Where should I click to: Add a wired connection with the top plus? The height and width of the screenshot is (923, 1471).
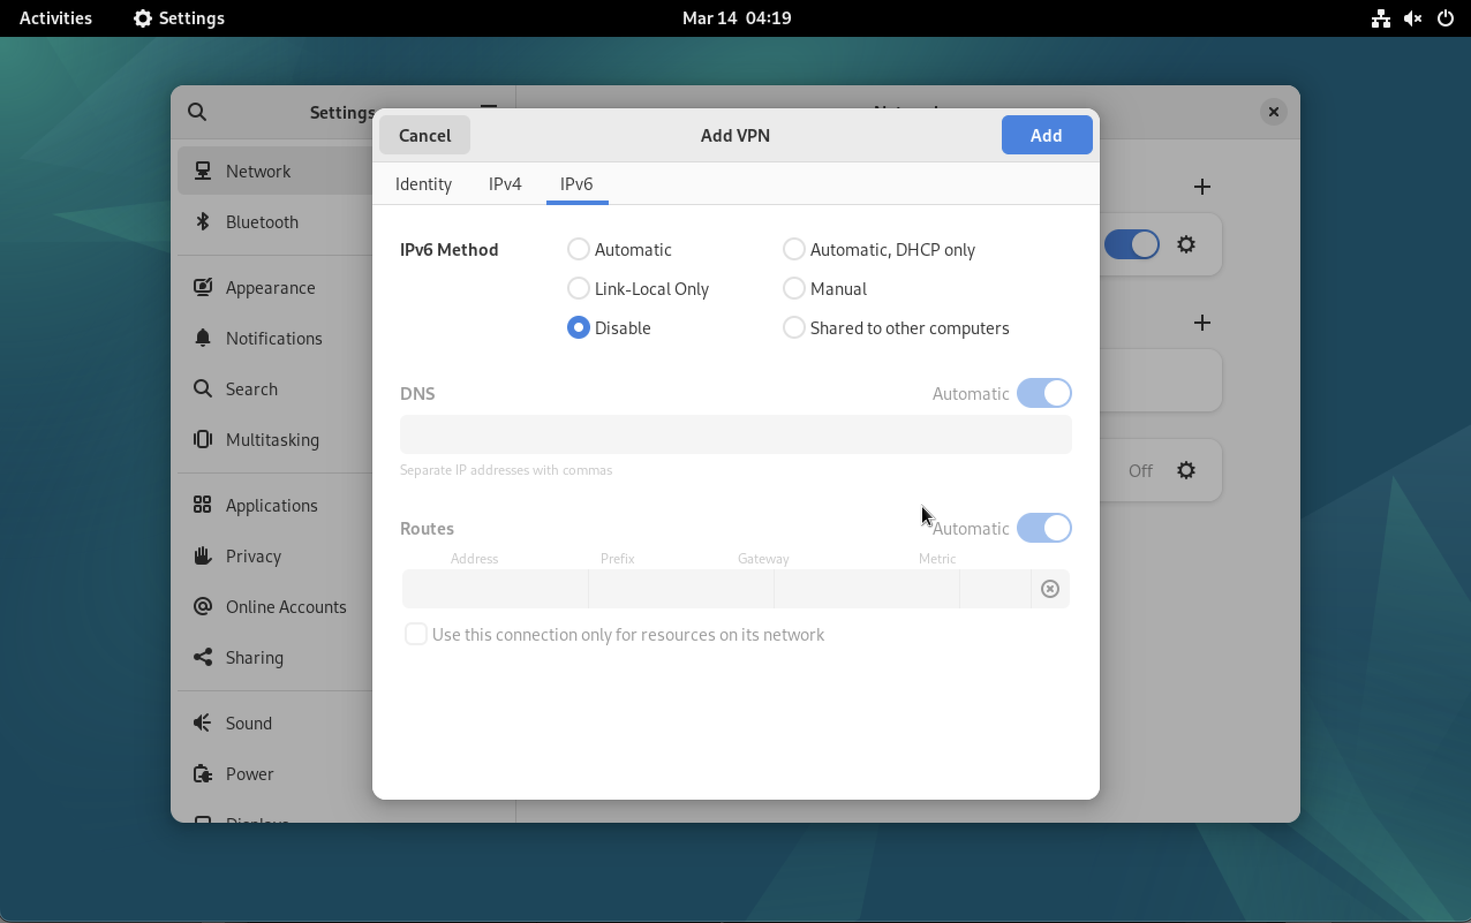click(x=1202, y=187)
